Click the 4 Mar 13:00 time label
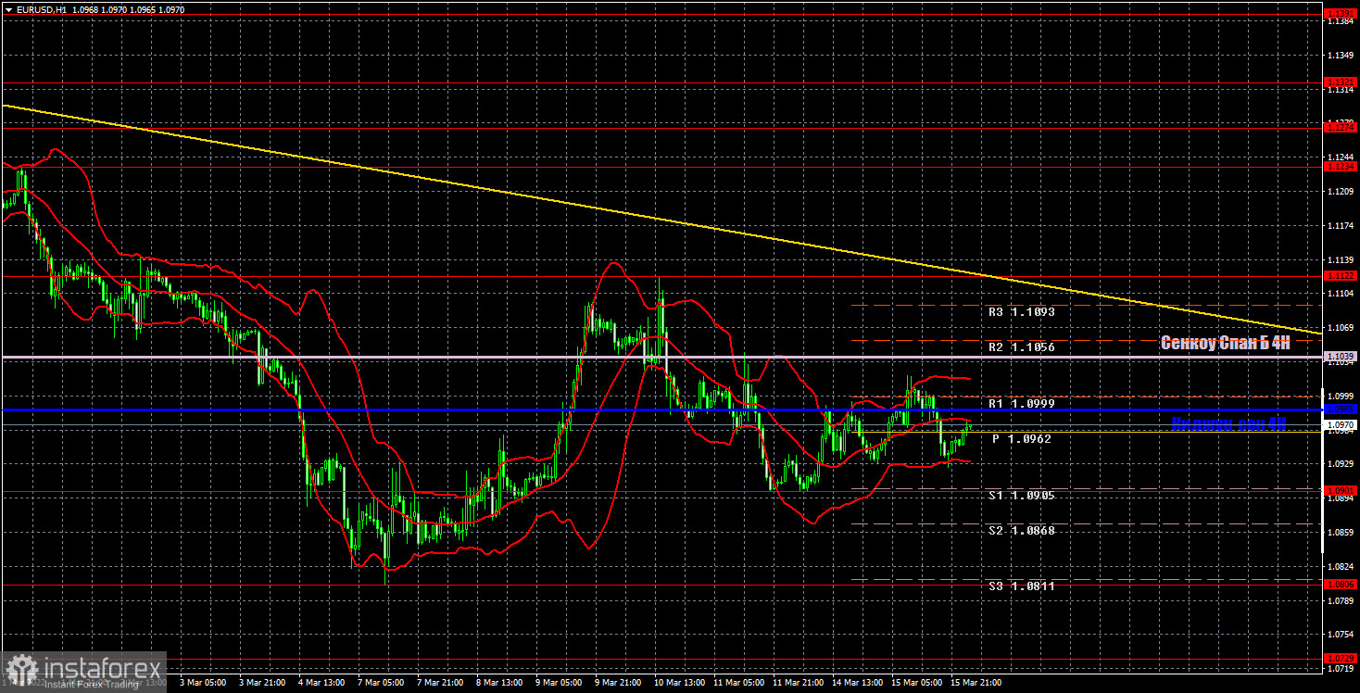This screenshot has height=693, width=1360. point(321,683)
